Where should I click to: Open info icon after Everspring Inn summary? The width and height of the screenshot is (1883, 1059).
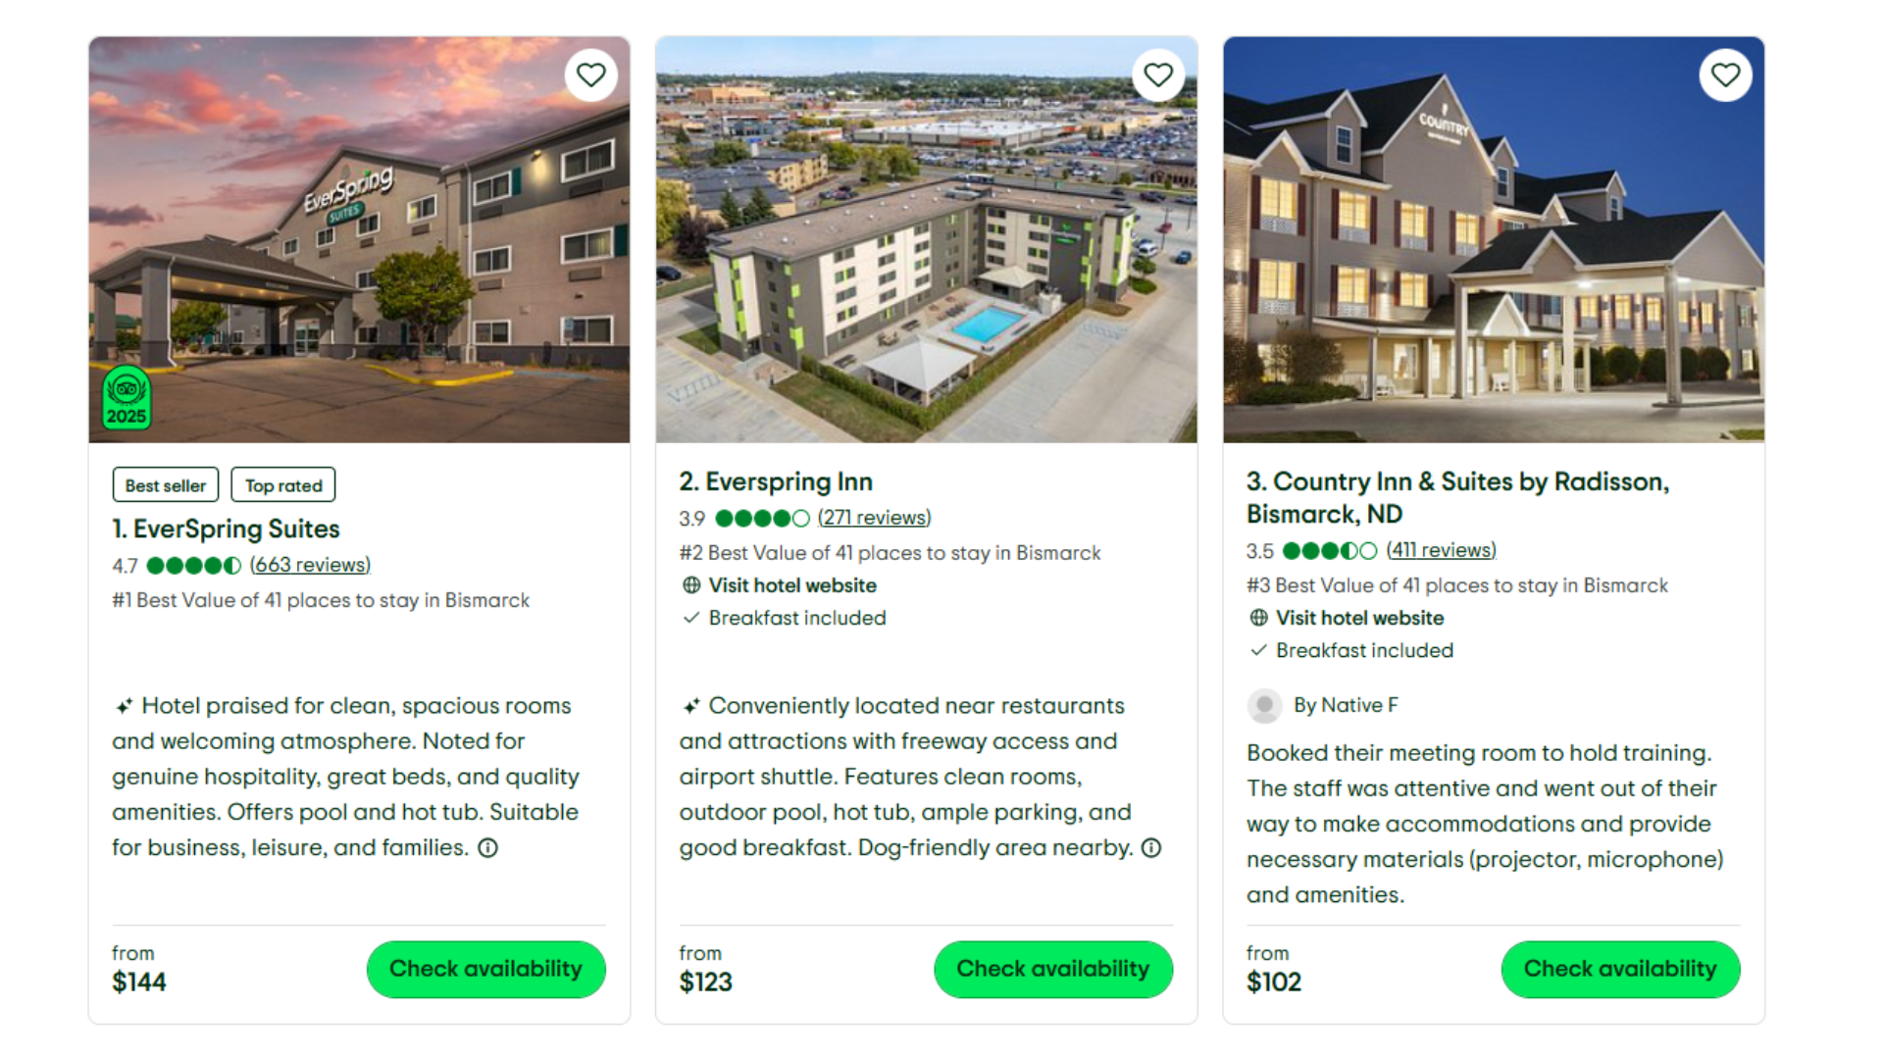1151,848
